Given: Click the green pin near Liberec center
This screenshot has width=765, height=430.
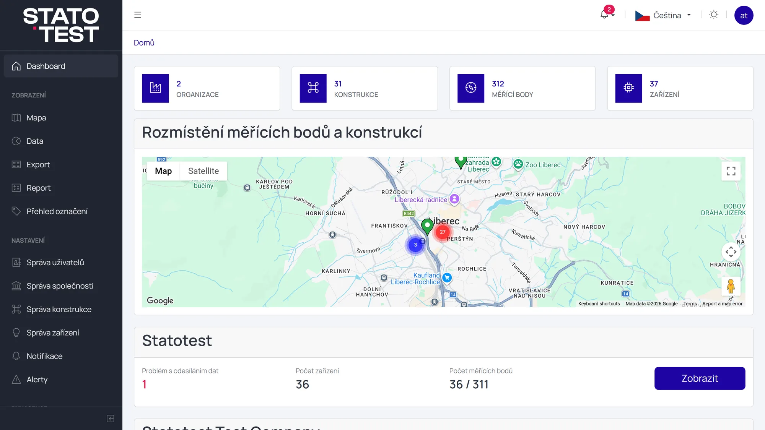Looking at the screenshot, I should pos(427,227).
